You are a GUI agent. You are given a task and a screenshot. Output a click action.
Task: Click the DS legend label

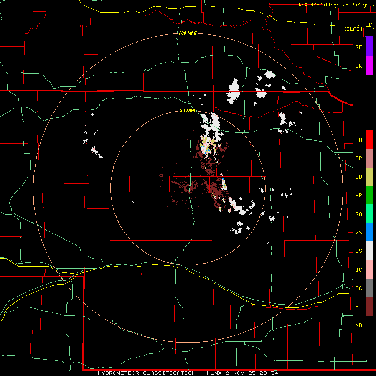click(x=358, y=251)
